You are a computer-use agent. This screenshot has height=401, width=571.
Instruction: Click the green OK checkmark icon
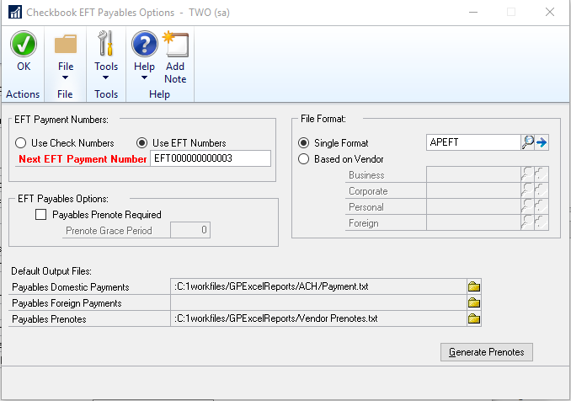coord(24,44)
